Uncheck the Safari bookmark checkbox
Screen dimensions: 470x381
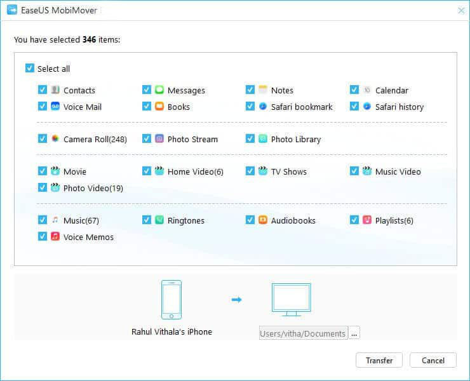click(250, 106)
